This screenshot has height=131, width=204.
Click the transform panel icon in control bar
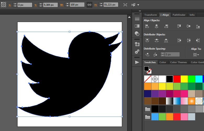pyautogui.click(x=125, y=5)
